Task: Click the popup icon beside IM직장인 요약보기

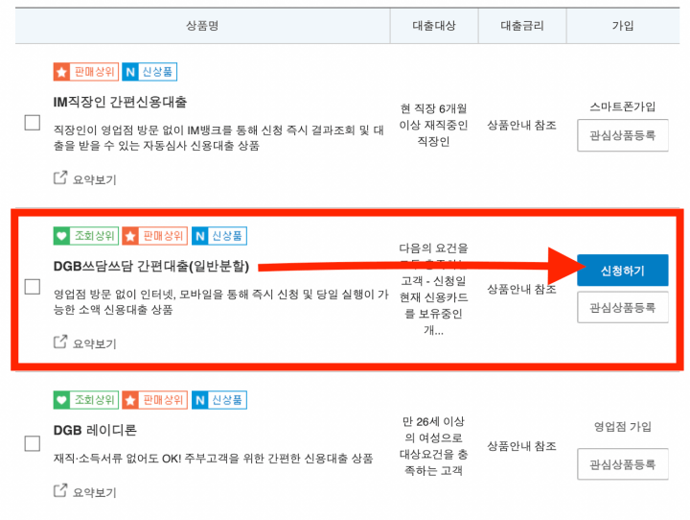Action: (60, 177)
